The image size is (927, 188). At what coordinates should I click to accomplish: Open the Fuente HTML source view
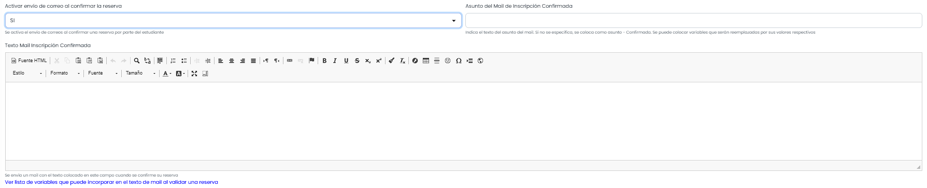(x=29, y=61)
